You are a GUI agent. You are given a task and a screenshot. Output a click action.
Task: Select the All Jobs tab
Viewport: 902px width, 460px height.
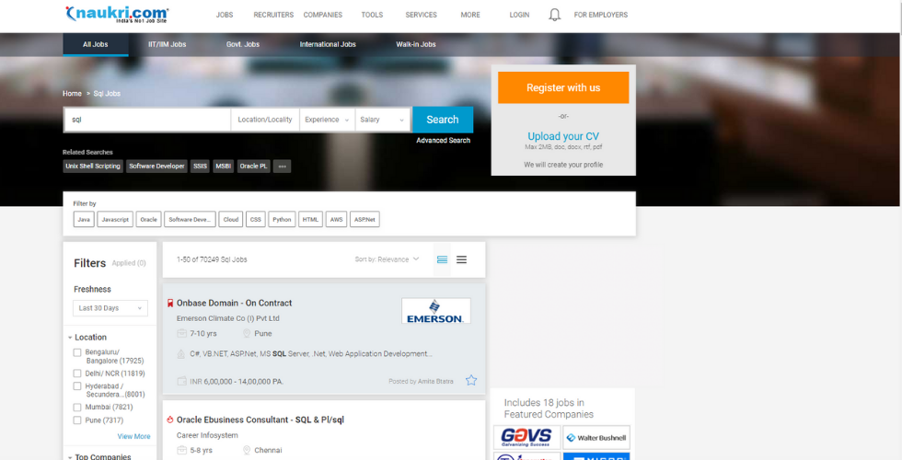click(x=96, y=44)
